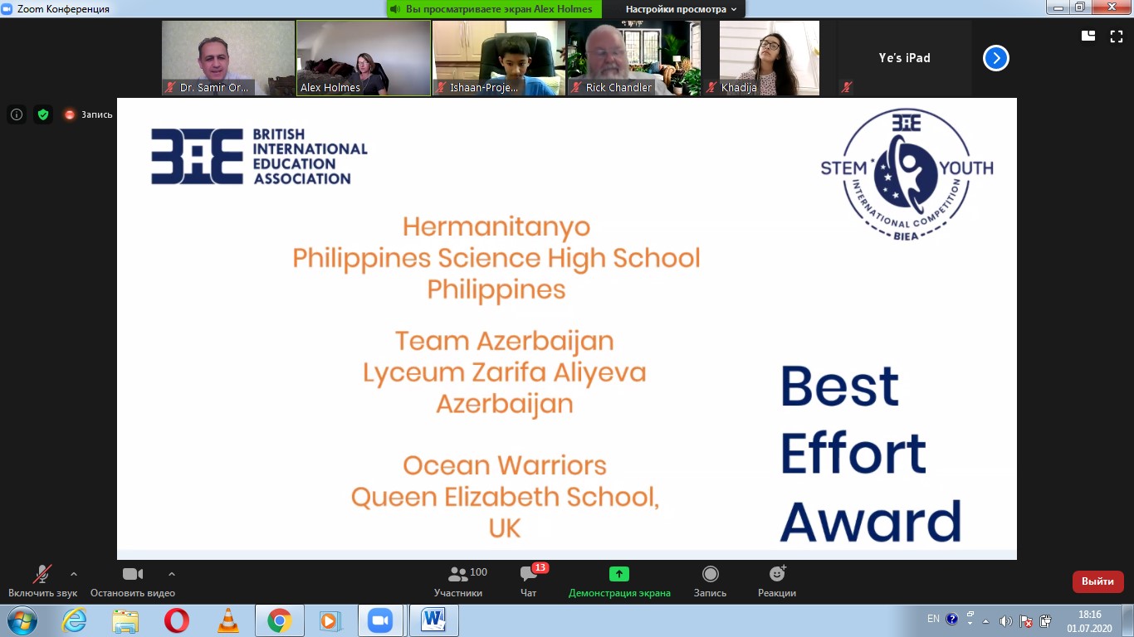Open the Windows Start menu
1134x637 pixels.
tap(22, 620)
